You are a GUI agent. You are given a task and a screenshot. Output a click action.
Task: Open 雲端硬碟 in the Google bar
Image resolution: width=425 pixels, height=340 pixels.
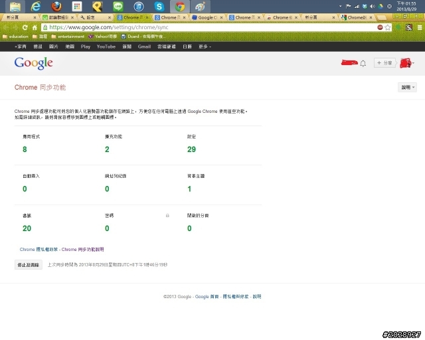click(167, 46)
